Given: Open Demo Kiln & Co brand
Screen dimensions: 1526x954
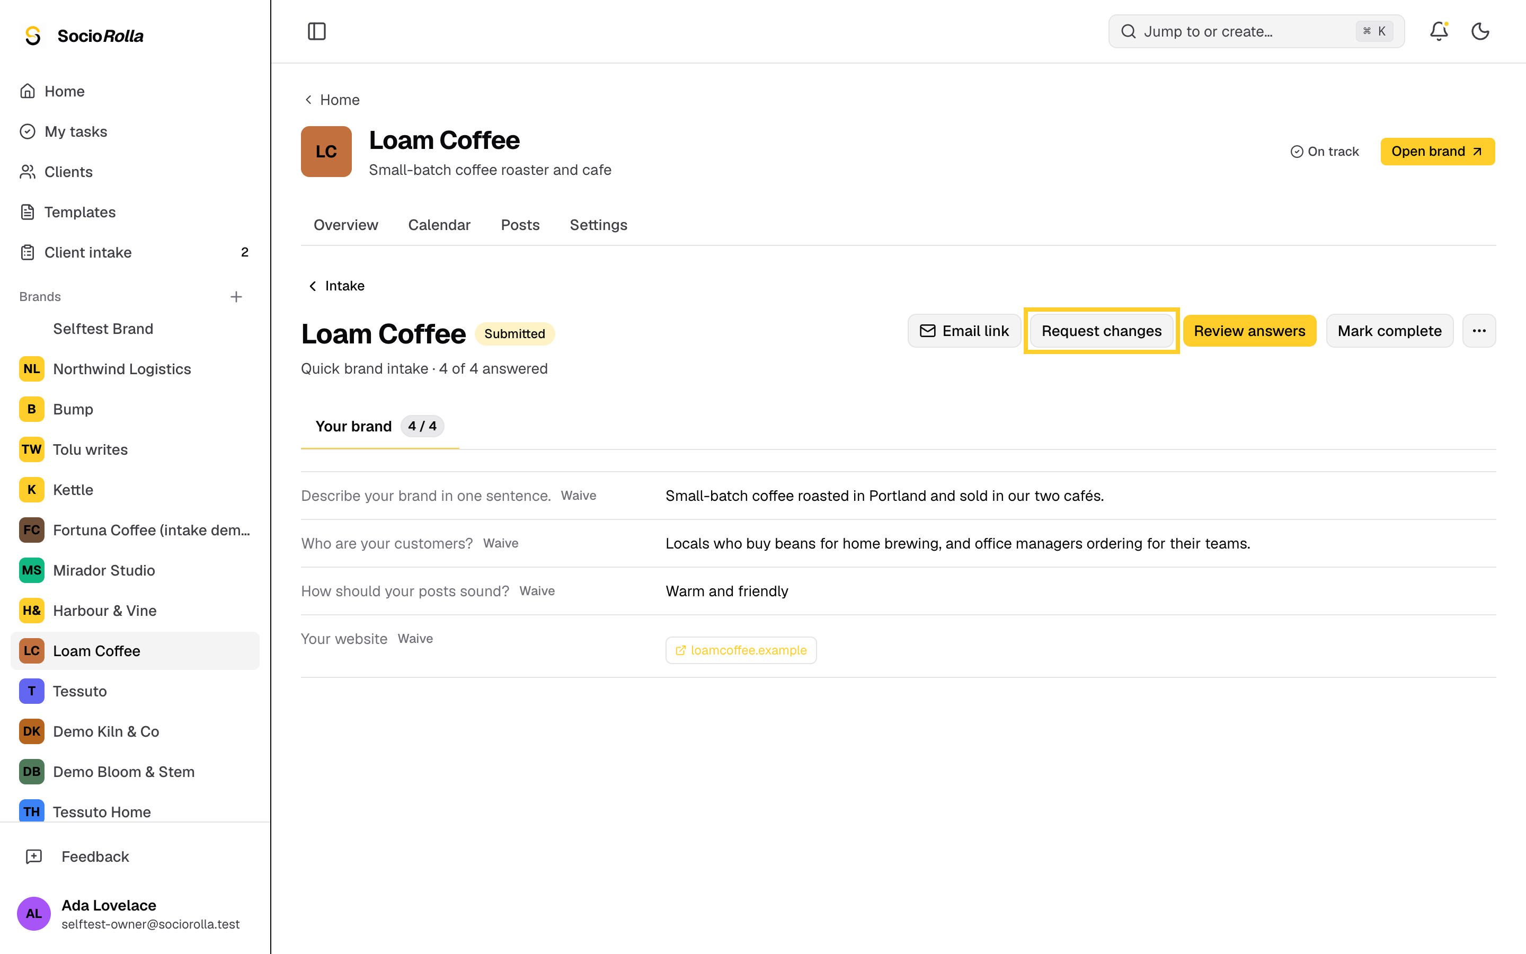Looking at the screenshot, I should (135, 731).
